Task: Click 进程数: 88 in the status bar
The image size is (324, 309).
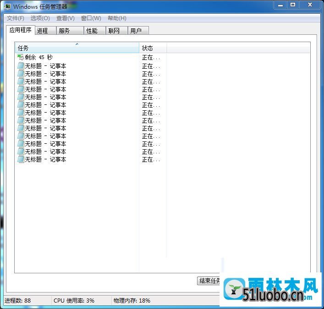Action: (x=17, y=301)
